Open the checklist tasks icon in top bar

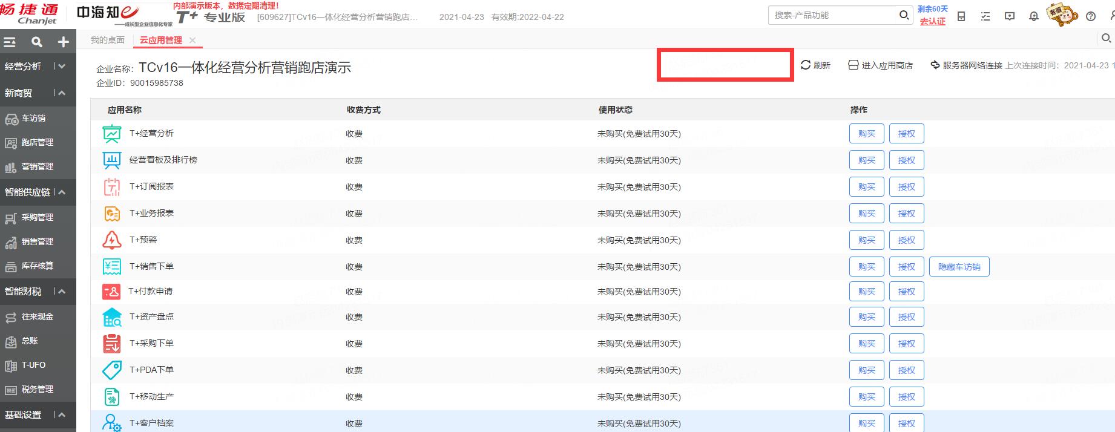[x=985, y=16]
